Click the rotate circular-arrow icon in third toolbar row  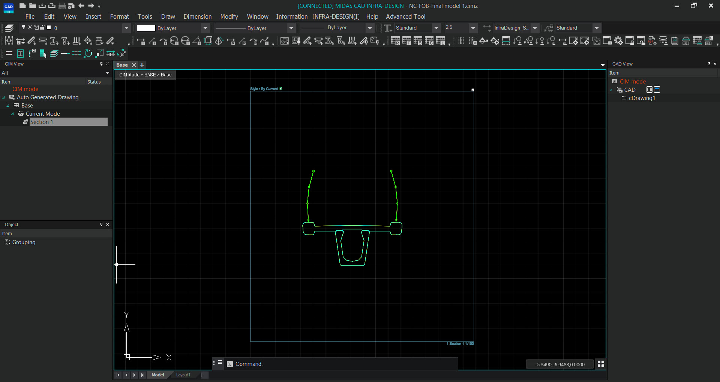tap(88, 54)
